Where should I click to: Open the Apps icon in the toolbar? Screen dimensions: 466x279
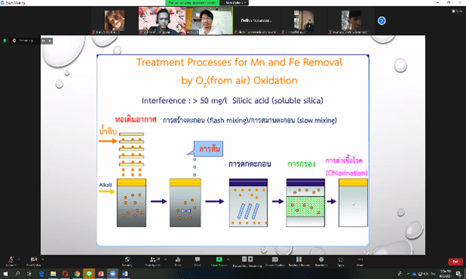pos(340,261)
